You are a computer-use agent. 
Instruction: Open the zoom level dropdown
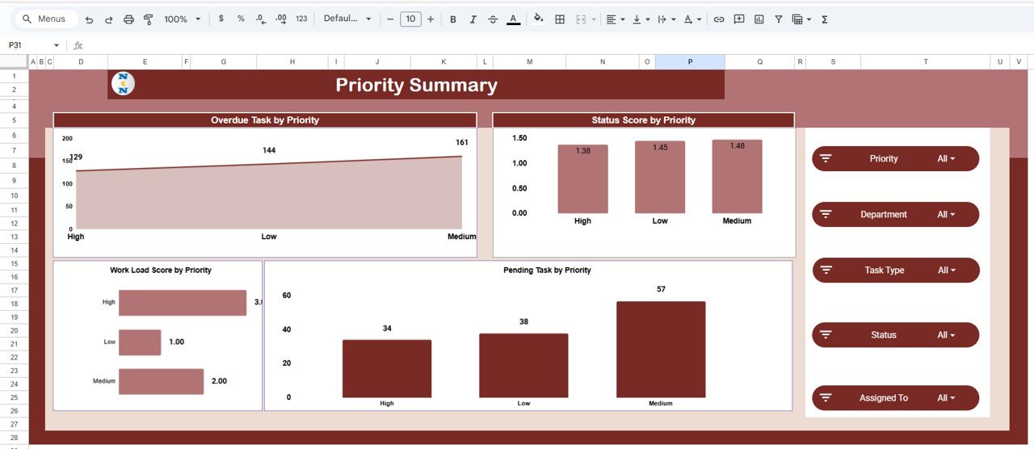pyautogui.click(x=181, y=19)
